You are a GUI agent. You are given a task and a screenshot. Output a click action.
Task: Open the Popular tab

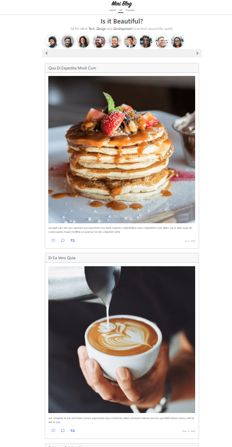130,10
